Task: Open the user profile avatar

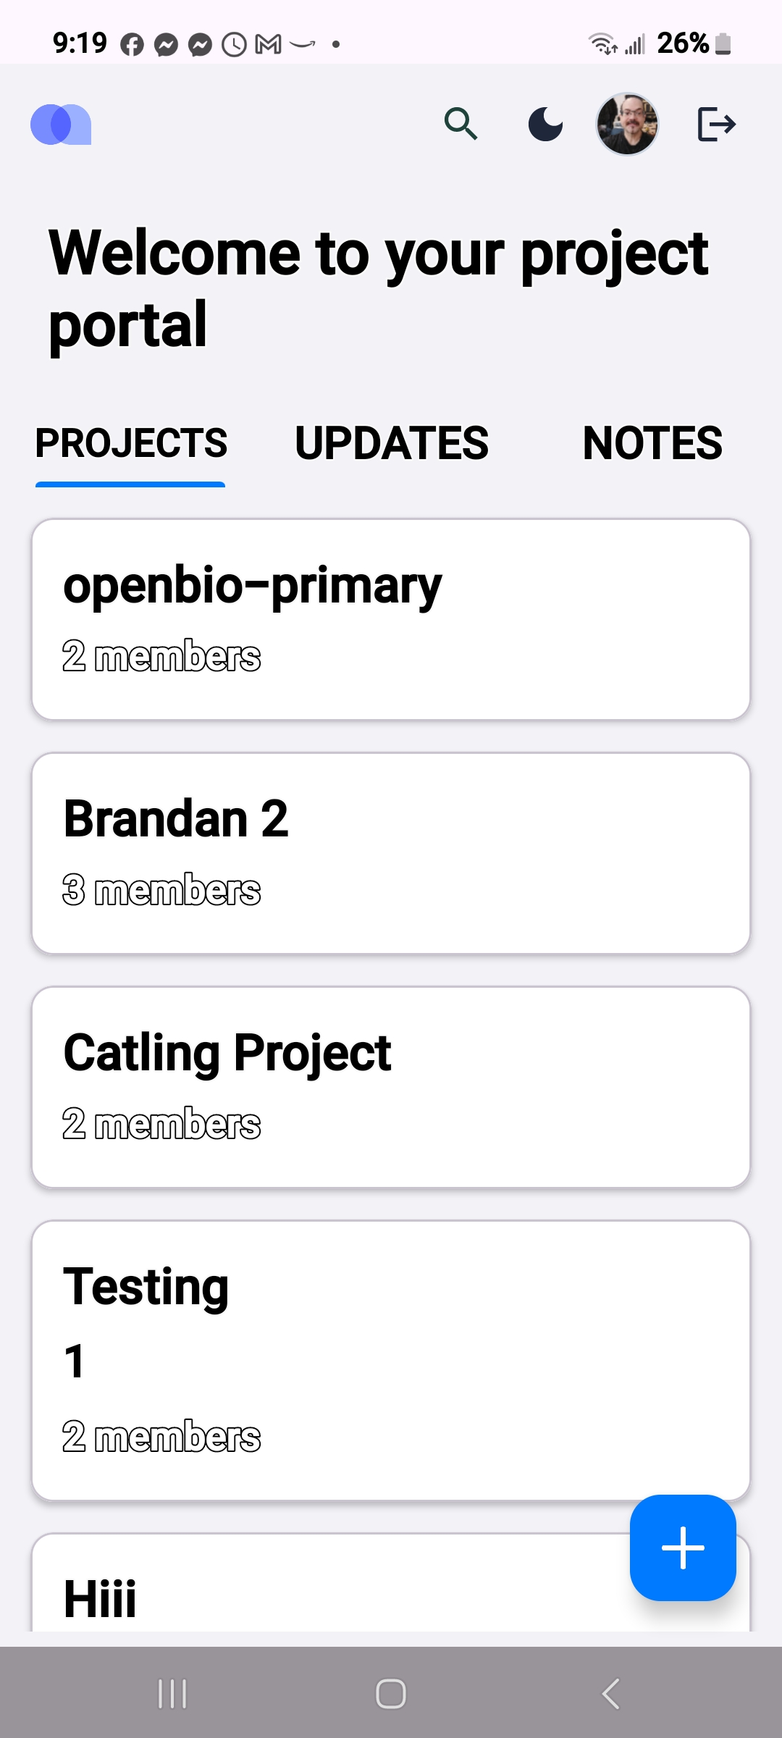Action: click(x=627, y=124)
